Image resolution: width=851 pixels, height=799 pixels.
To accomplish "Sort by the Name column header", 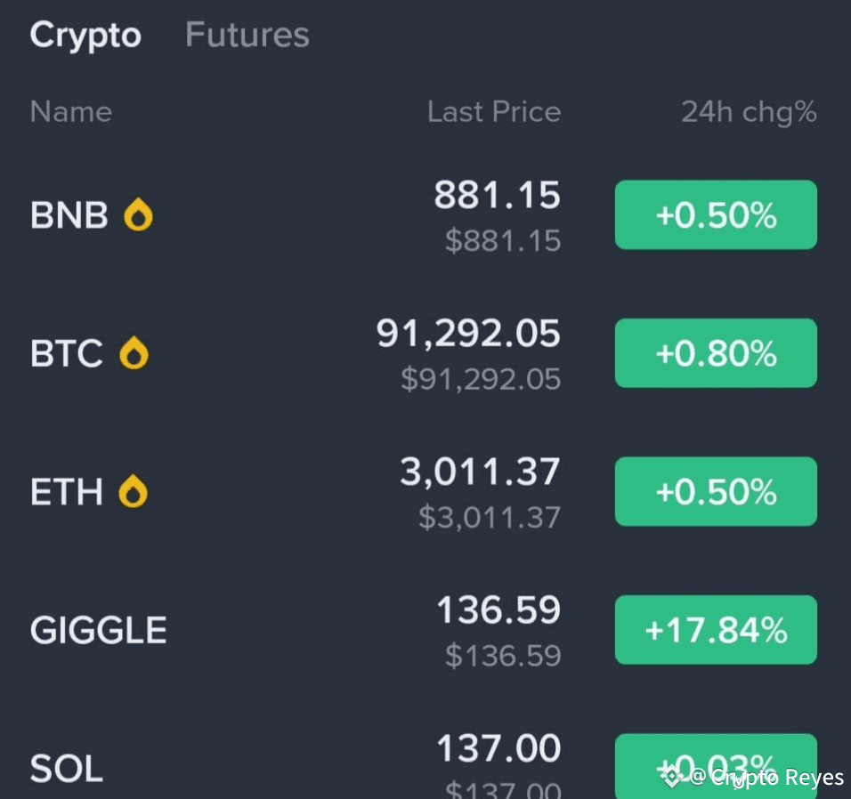I will (x=71, y=112).
